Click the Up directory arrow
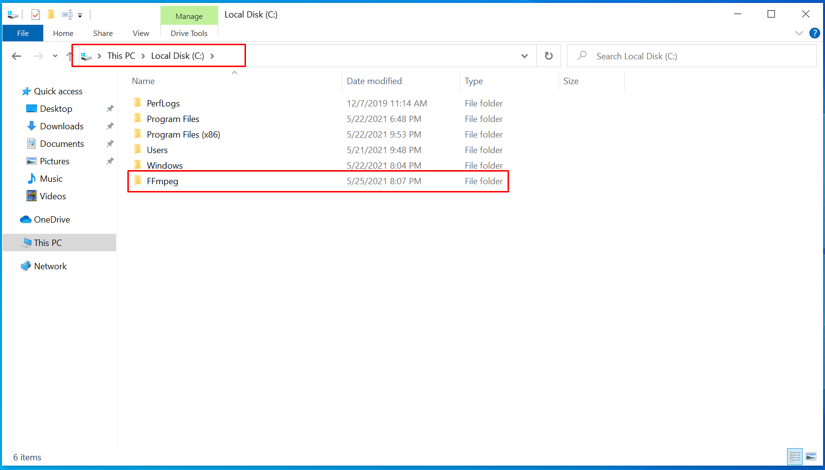The image size is (825, 470). pyautogui.click(x=69, y=56)
